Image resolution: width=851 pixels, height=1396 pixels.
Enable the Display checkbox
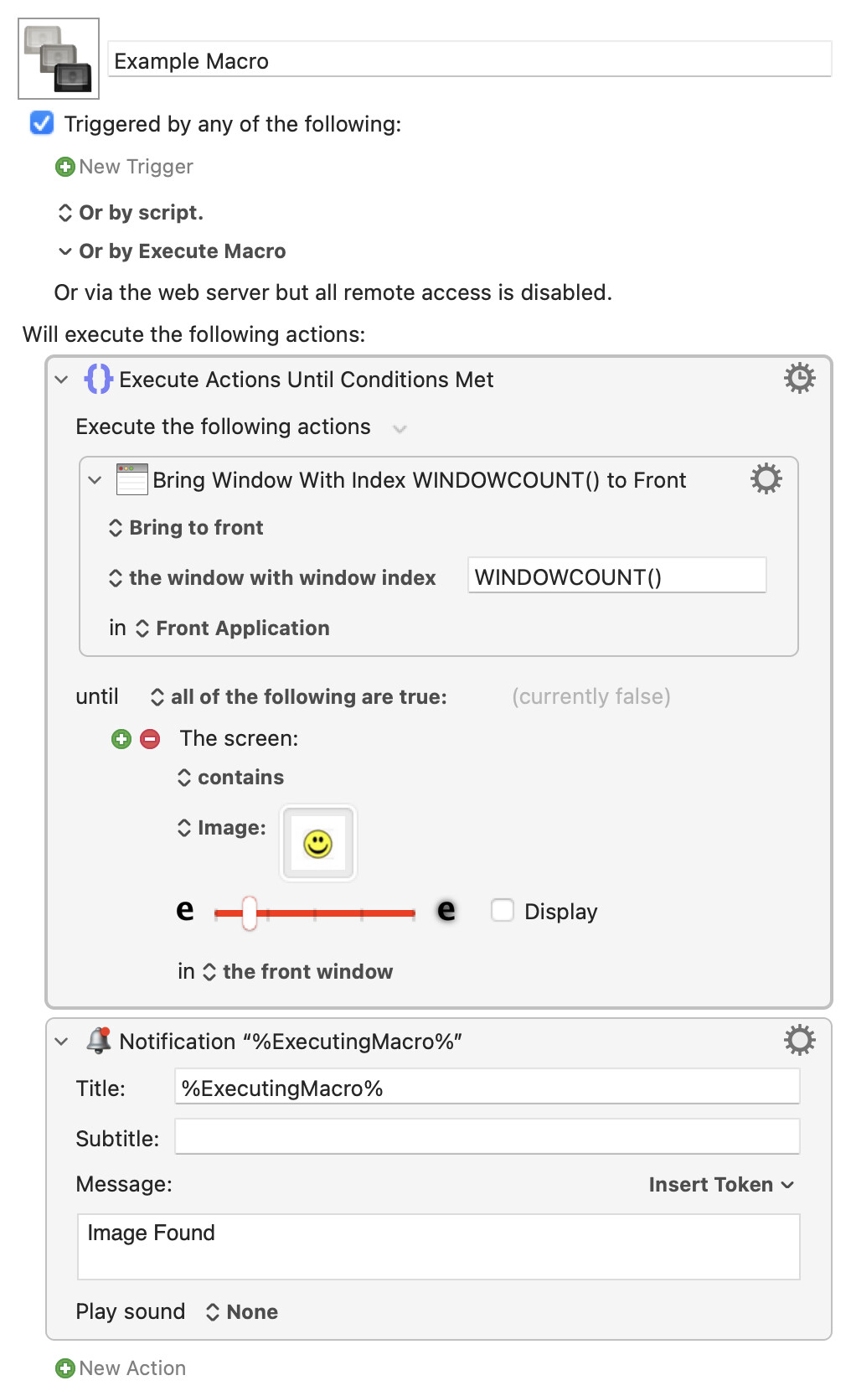pos(503,911)
